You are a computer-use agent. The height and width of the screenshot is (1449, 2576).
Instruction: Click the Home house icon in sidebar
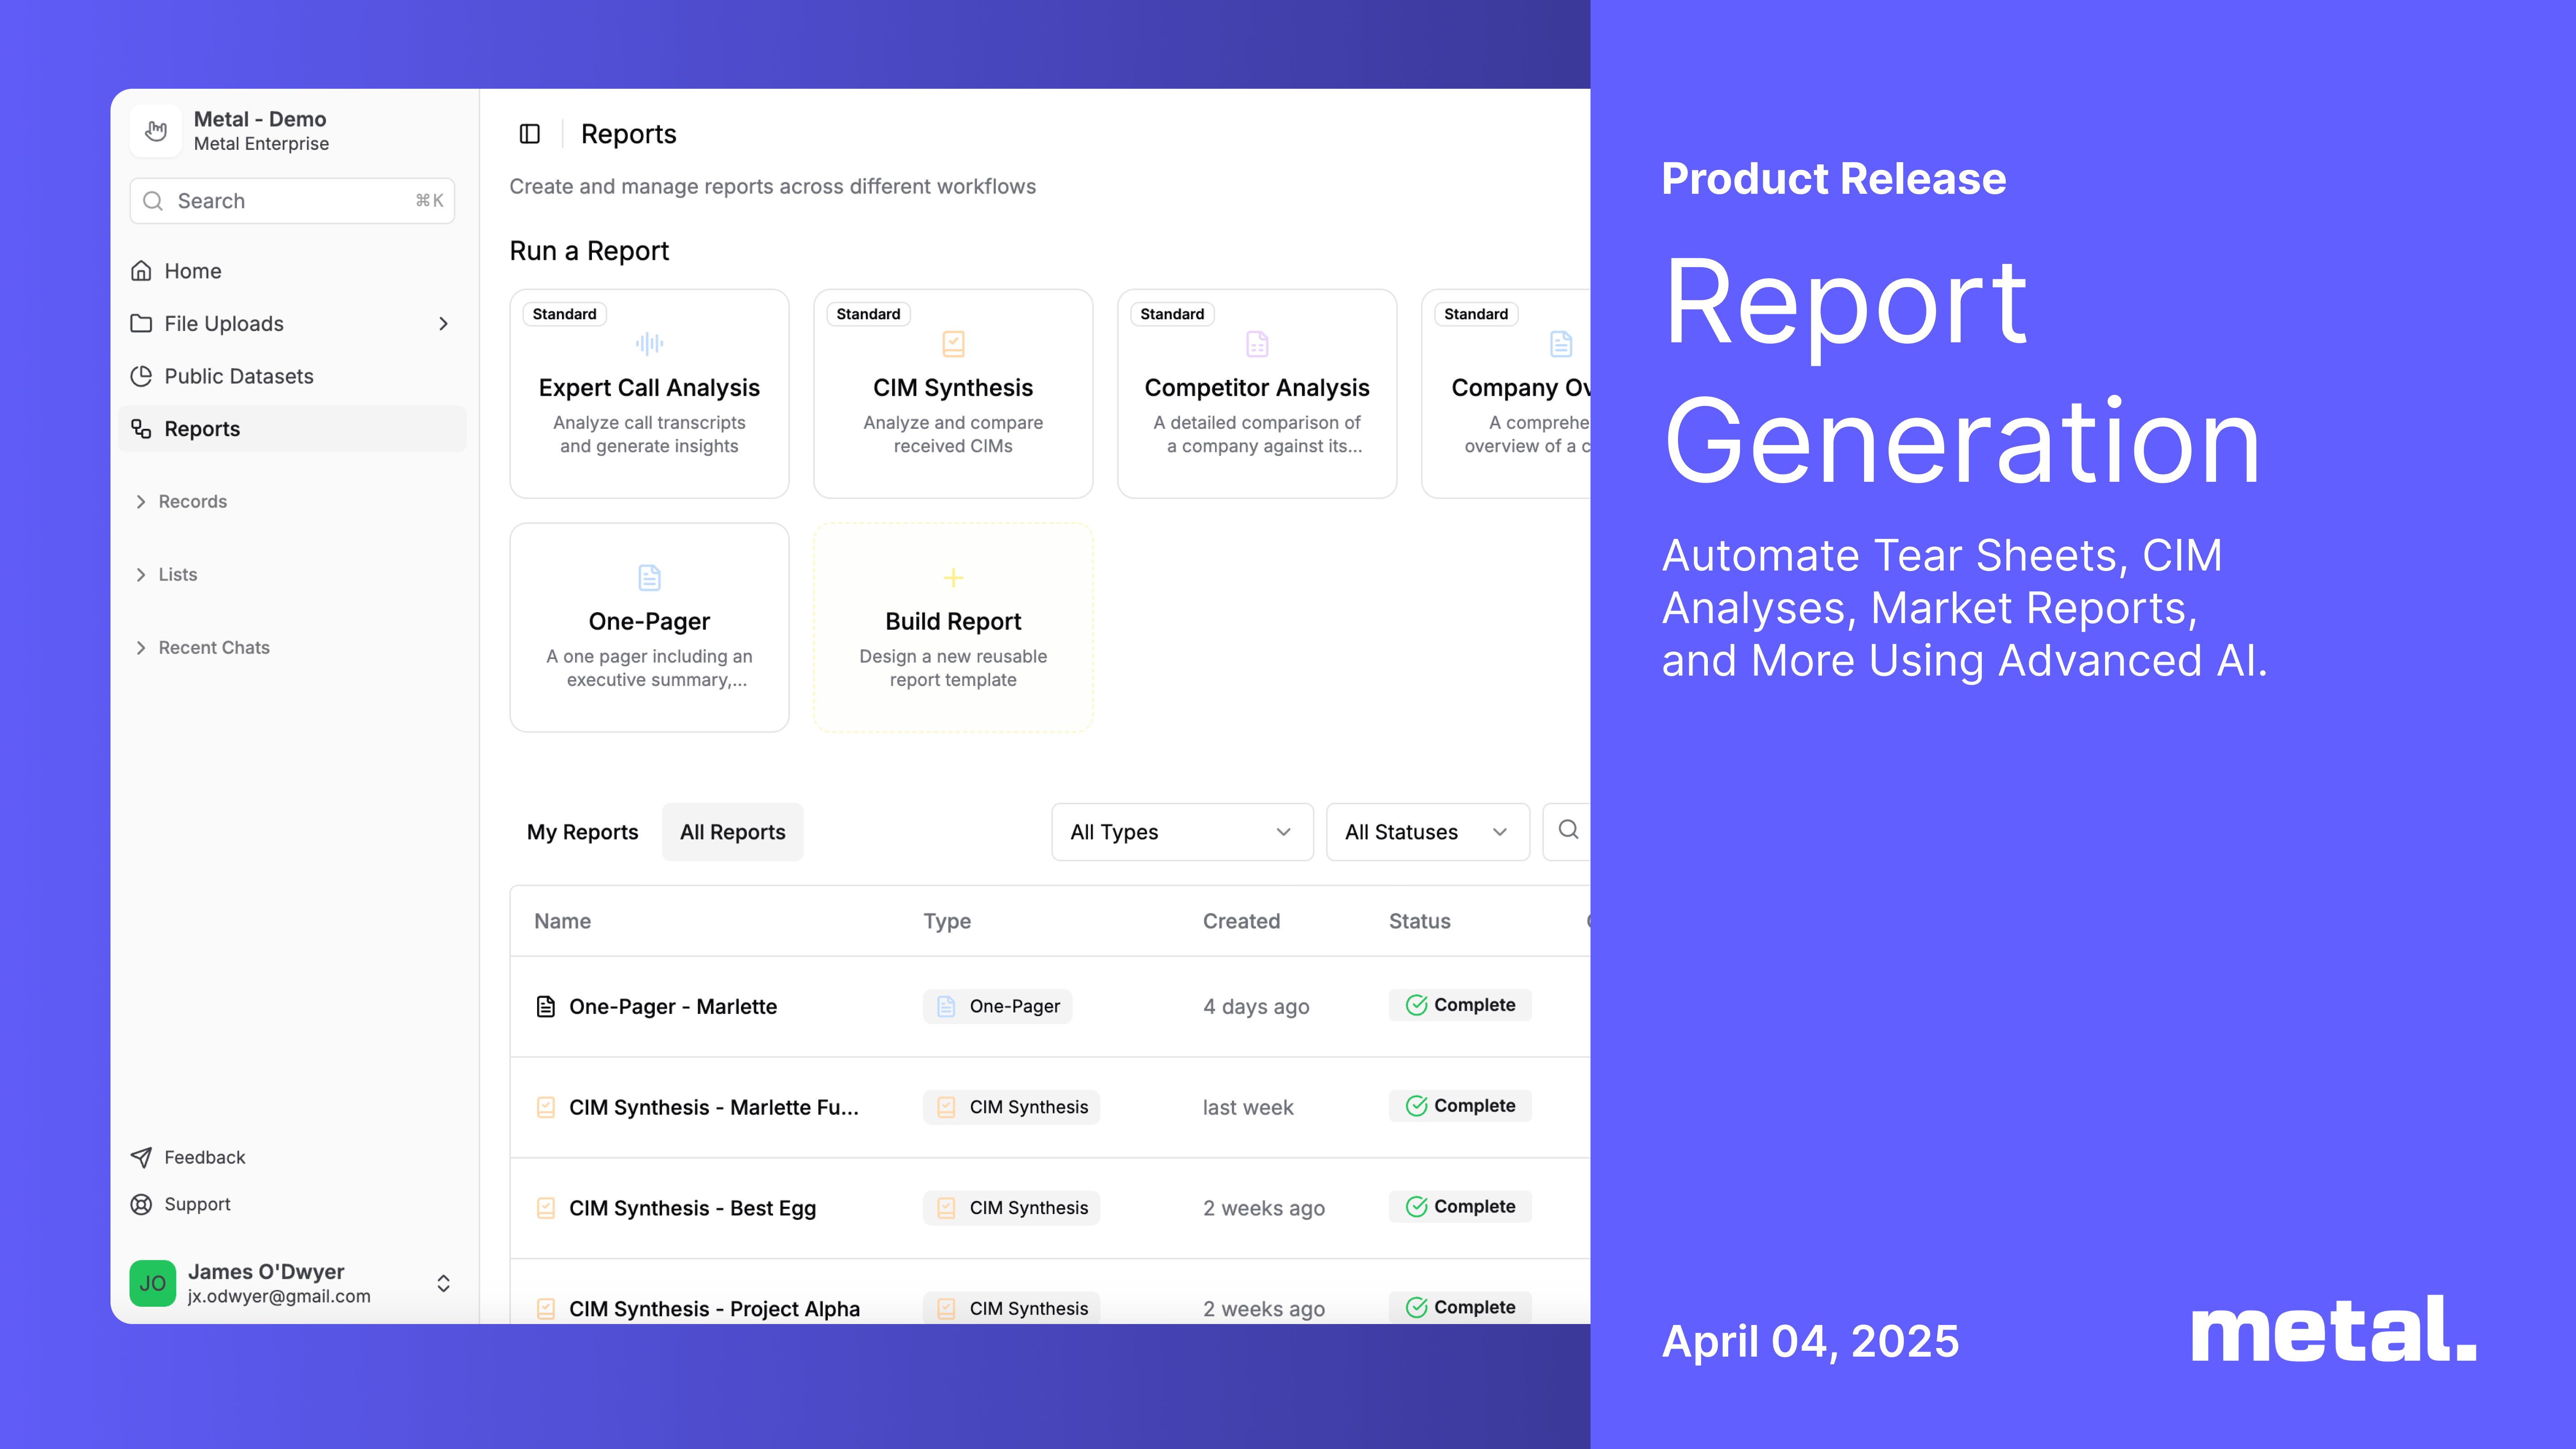point(141,271)
